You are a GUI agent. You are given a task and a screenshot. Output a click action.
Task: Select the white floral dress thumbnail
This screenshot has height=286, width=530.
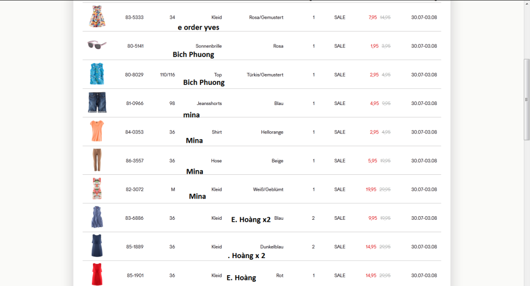(97, 189)
